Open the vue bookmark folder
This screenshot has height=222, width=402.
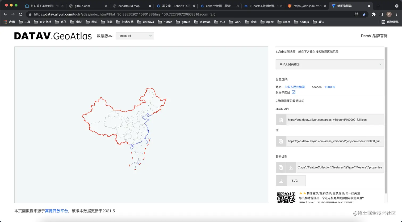(220, 22)
